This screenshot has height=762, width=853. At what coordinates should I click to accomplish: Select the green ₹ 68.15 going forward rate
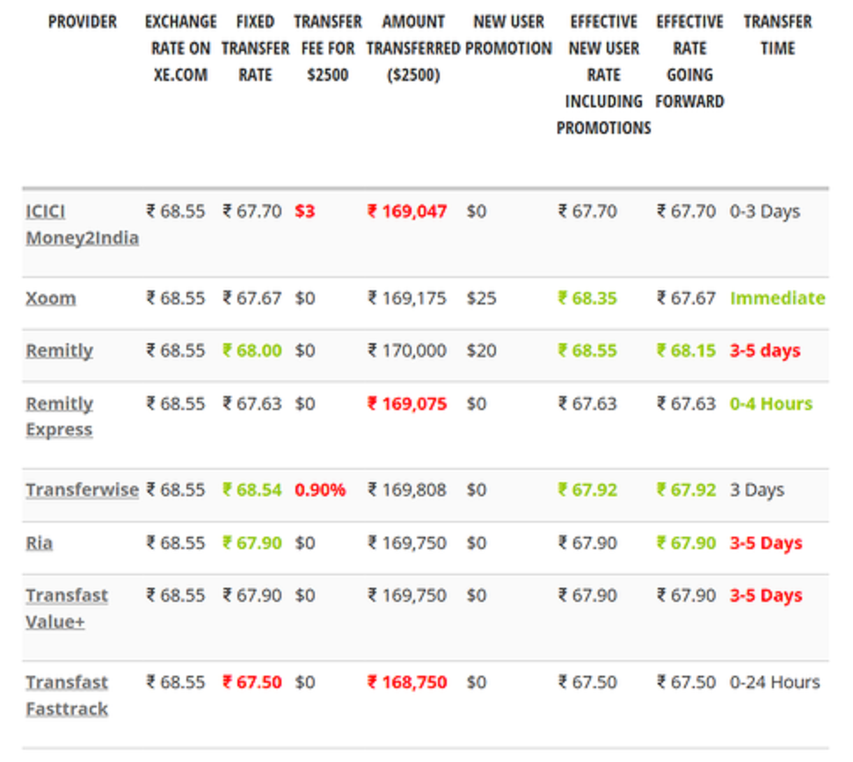pyautogui.click(x=686, y=350)
